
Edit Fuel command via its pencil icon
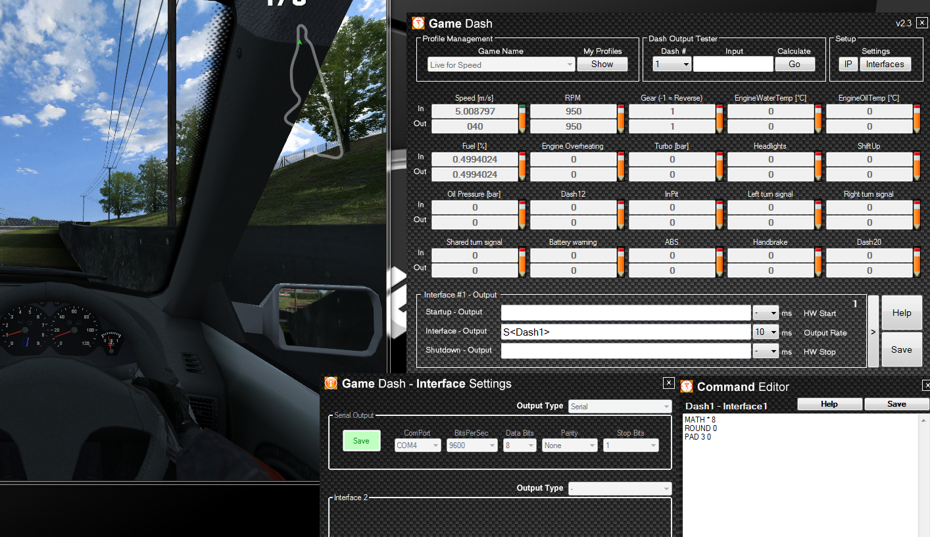(x=522, y=167)
